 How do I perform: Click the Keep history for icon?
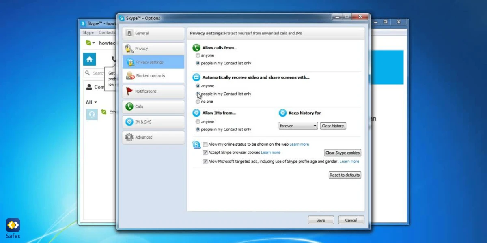point(282,113)
